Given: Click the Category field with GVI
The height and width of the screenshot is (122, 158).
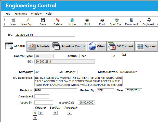Looking at the screenshot, I should tap(43, 72).
